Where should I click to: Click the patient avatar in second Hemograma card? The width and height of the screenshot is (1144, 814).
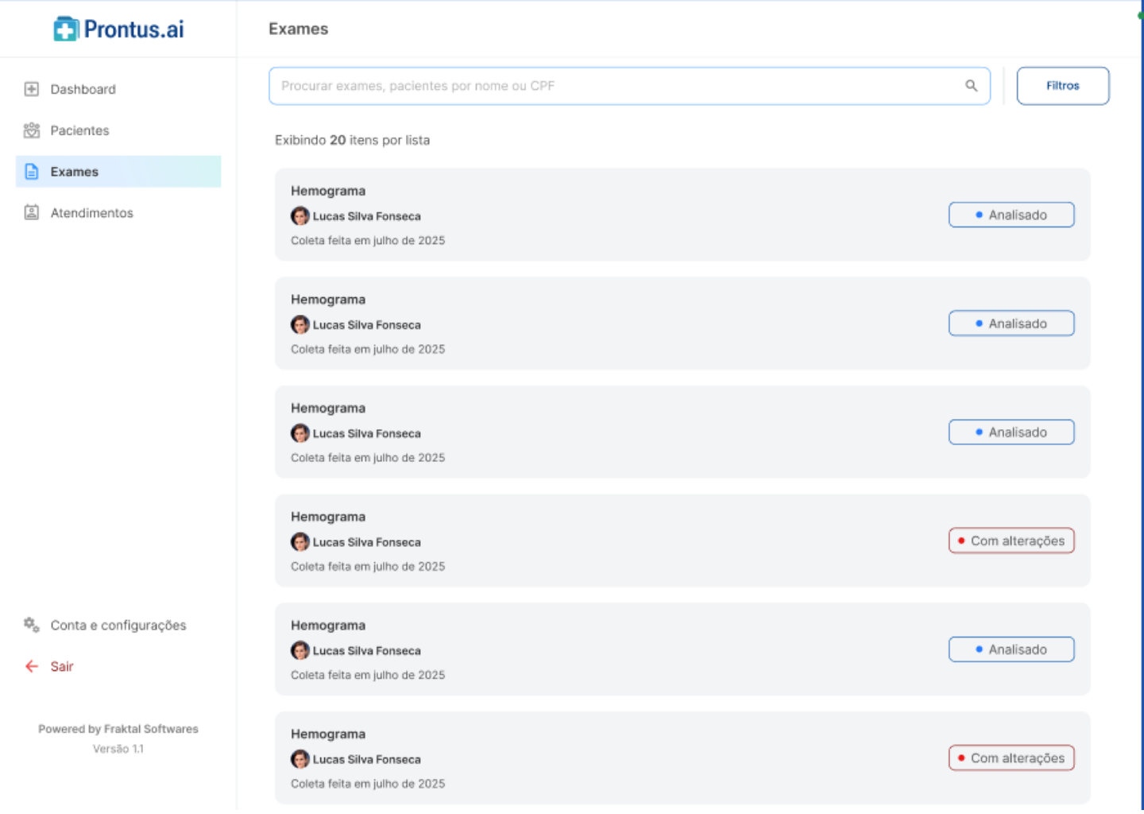coord(300,324)
